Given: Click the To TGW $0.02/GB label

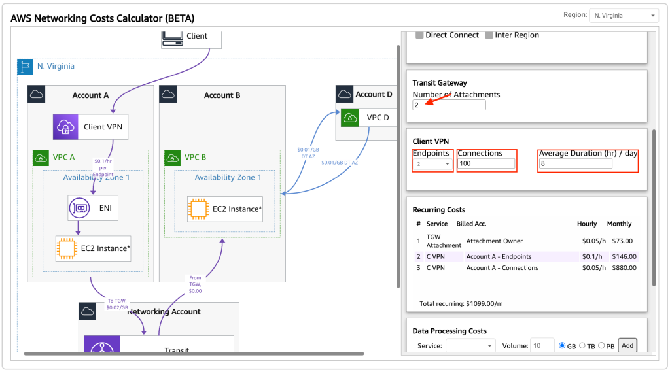Looking at the screenshot, I should (x=117, y=304).
